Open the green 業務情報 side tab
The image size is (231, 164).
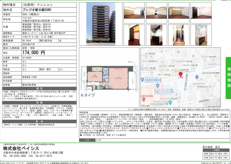point(228,78)
